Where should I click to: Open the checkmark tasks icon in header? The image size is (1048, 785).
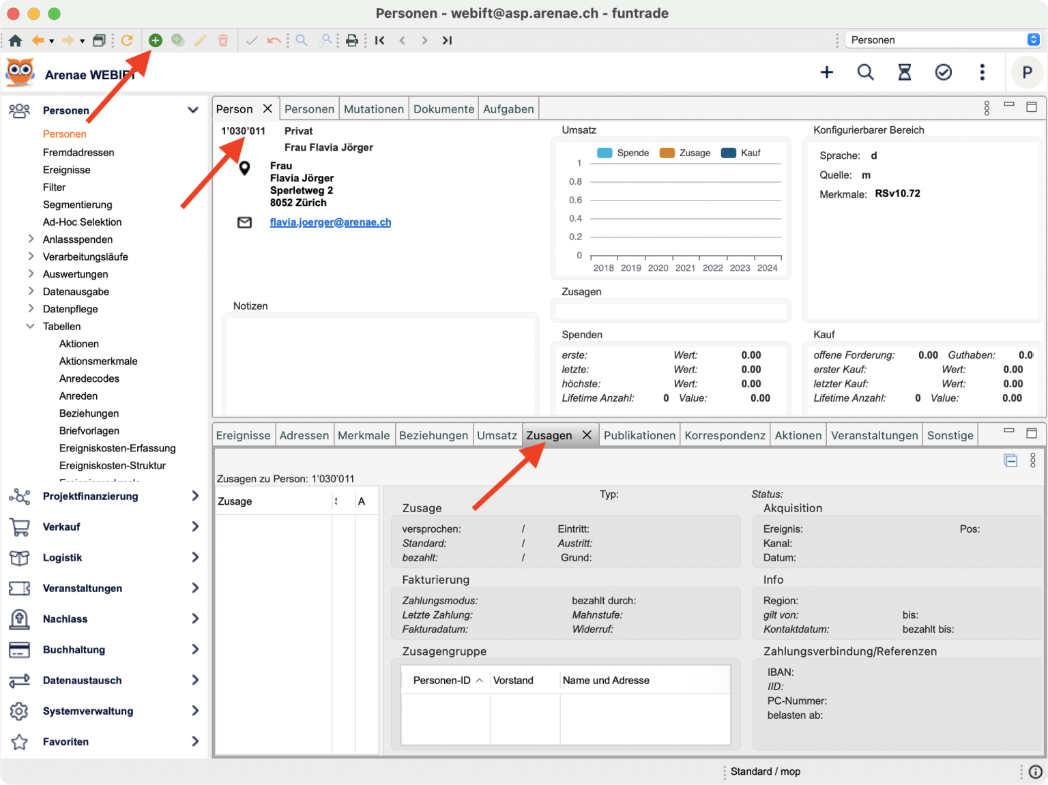[944, 72]
